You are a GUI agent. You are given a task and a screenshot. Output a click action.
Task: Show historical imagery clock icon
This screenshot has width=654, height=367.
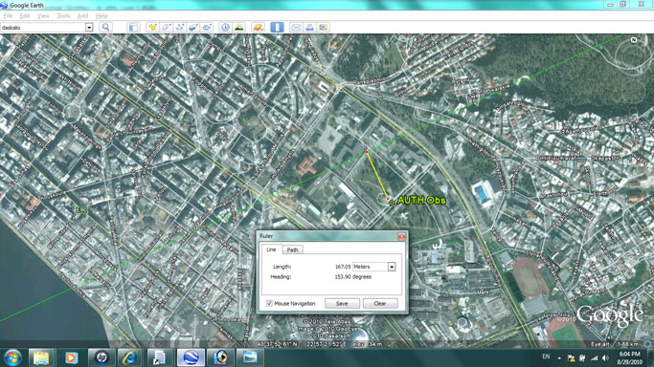coord(225,28)
